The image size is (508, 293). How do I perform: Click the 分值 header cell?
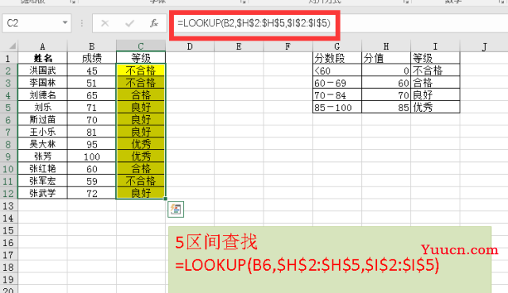pos(386,58)
